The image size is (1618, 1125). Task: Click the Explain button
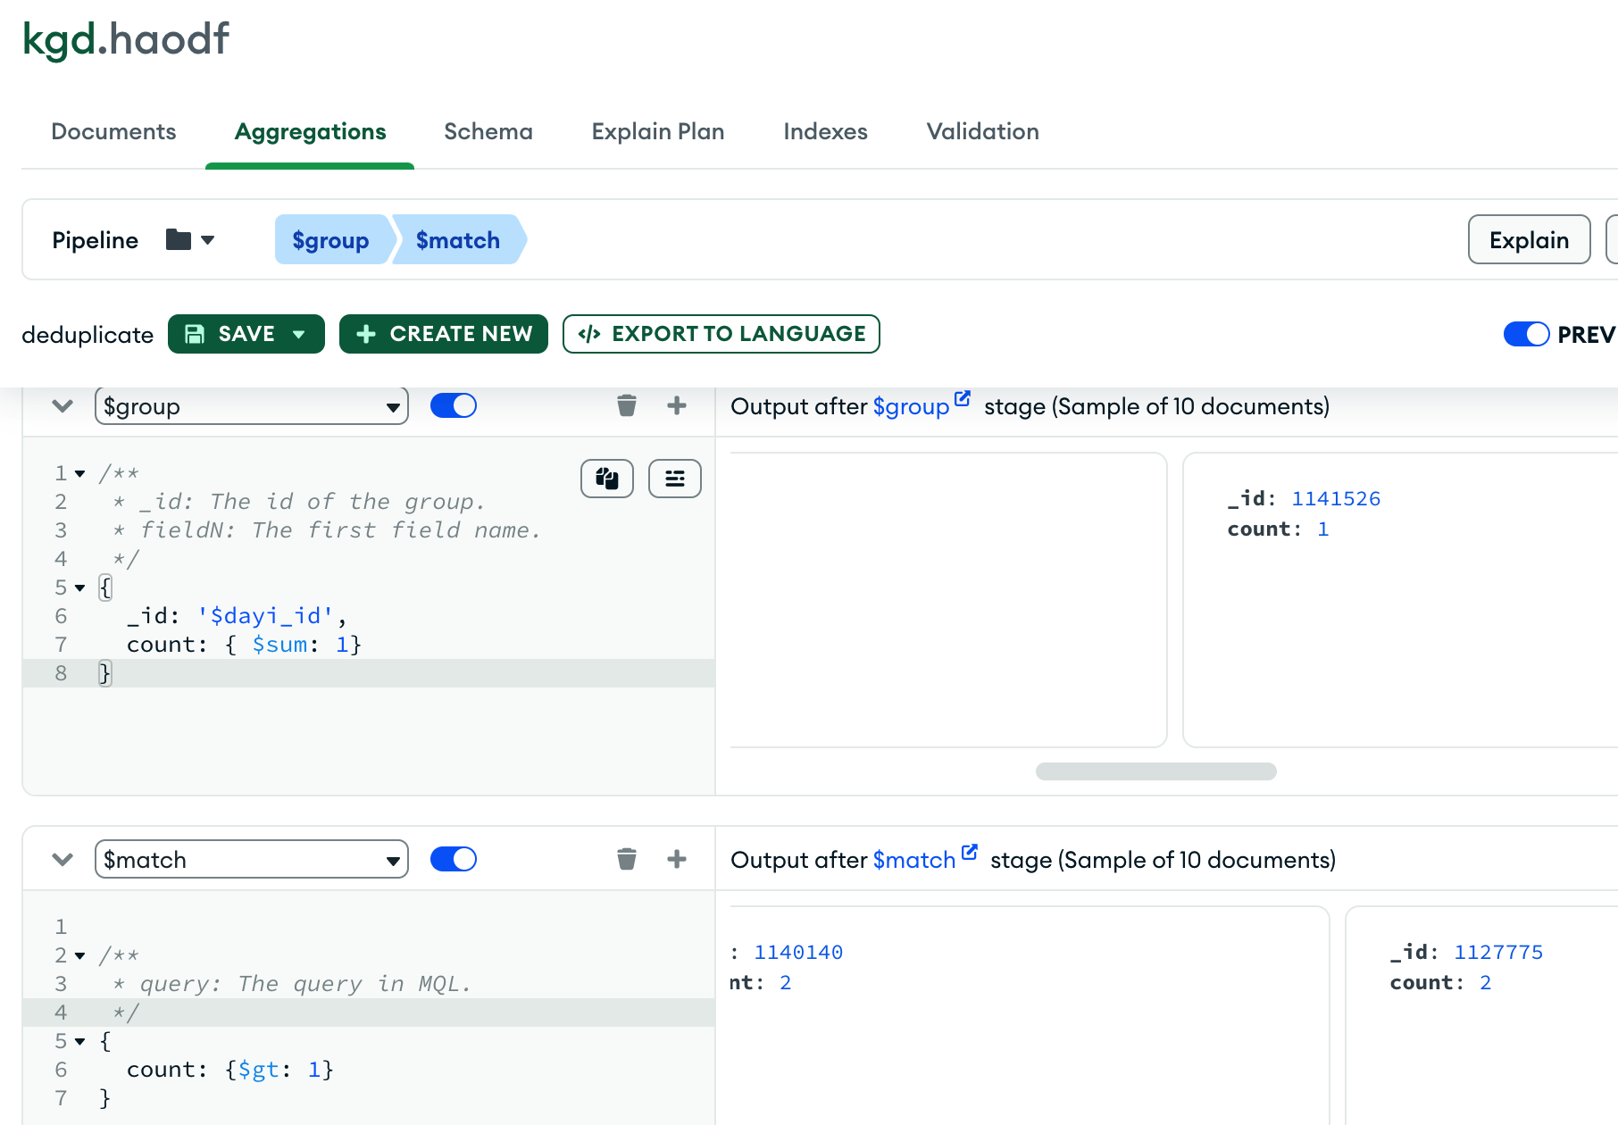pyautogui.click(x=1529, y=240)
